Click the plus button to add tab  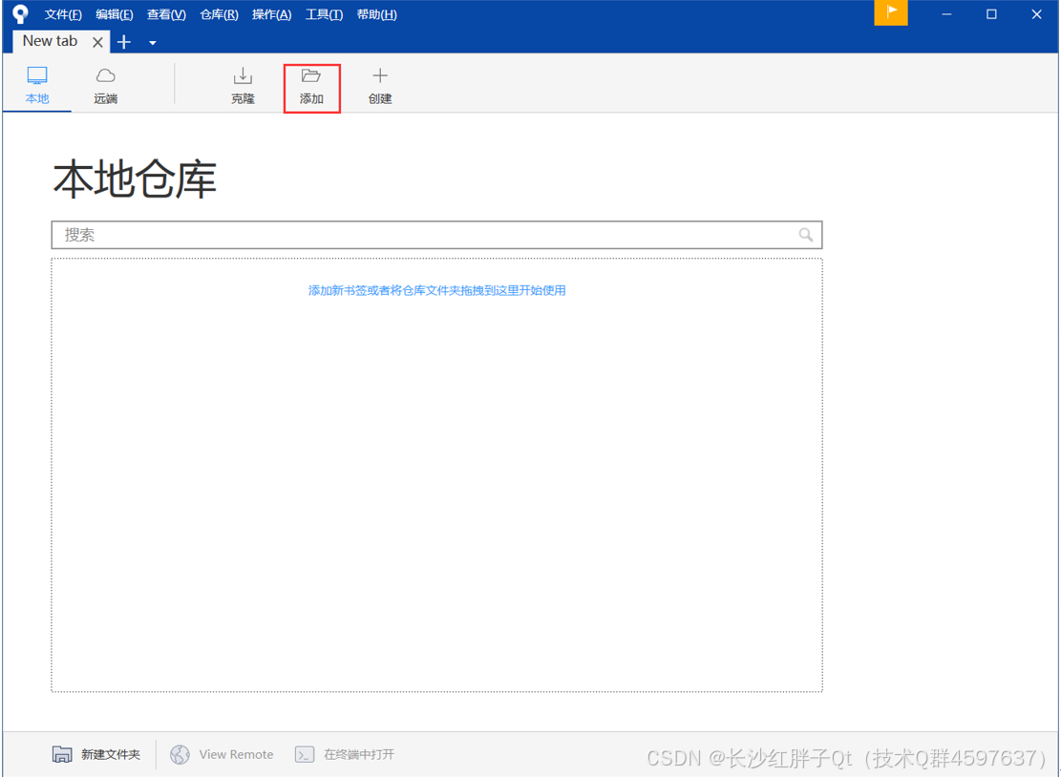[123, 42]
